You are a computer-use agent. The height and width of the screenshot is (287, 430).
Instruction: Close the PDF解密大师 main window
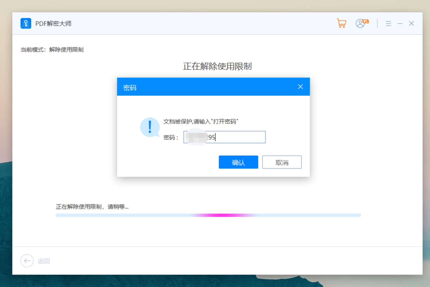[411, 24]
